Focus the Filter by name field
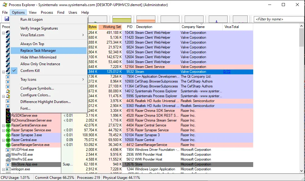This screenshot has width=305, height=181. (x=279, y=19)
